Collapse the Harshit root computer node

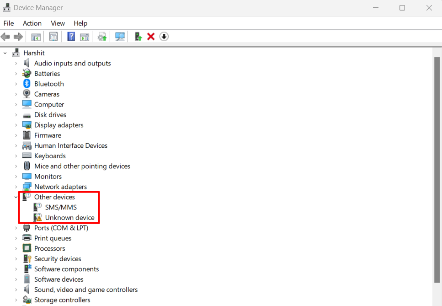pyautogui.click(x=5, y=53)
